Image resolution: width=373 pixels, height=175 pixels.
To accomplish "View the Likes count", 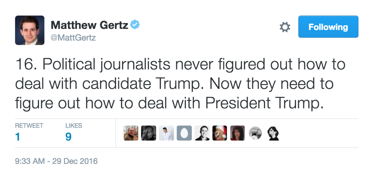I will click(68, 136).
